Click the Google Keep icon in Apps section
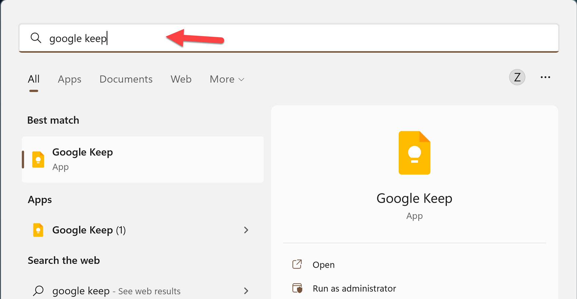The height and width of the screenshot is (299, 577). pos(38,230)
